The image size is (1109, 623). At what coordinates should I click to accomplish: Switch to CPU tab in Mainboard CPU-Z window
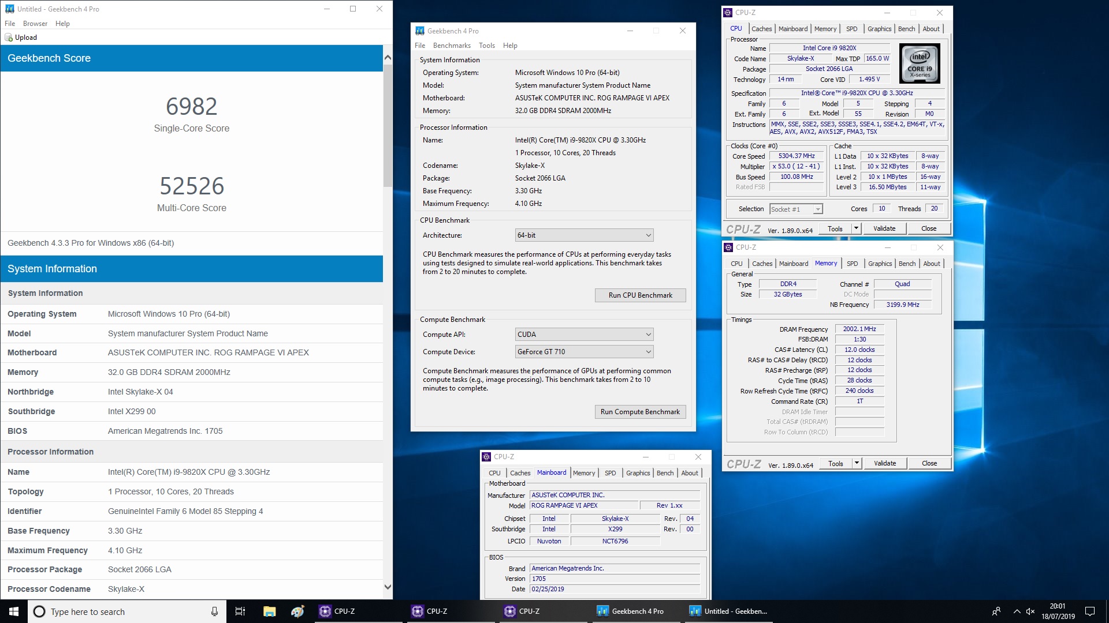point(495,473)
